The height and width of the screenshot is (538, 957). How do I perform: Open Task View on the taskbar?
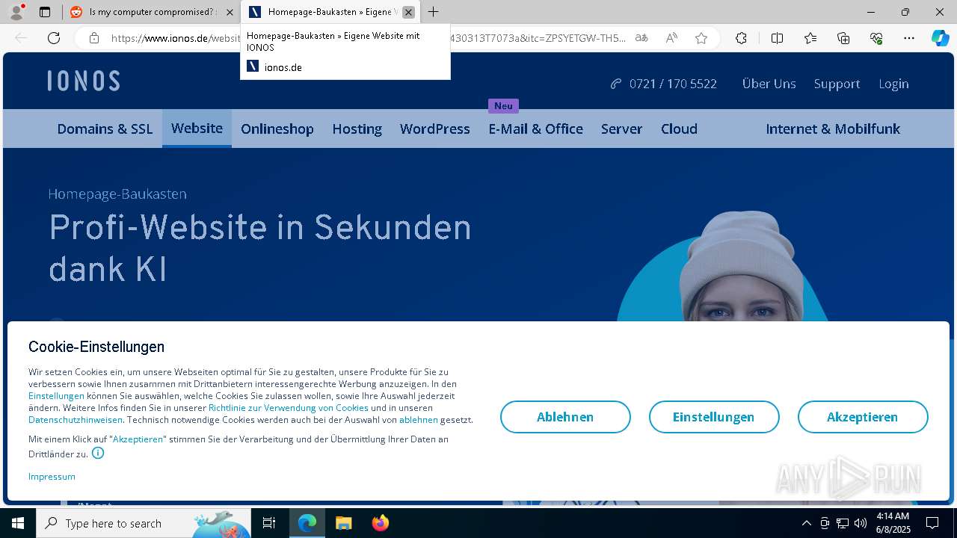click(269, 523)
